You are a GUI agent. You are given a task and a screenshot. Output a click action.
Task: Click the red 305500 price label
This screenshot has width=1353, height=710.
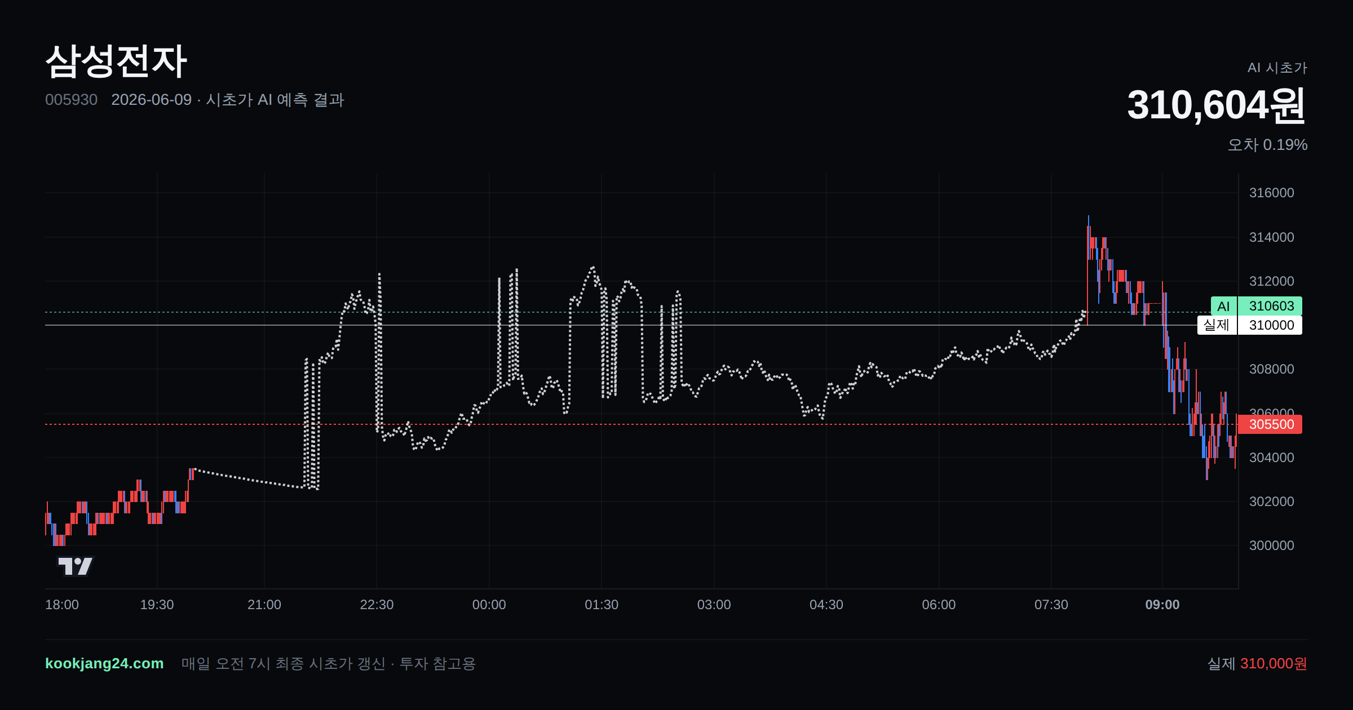(x=1270, y=424)
